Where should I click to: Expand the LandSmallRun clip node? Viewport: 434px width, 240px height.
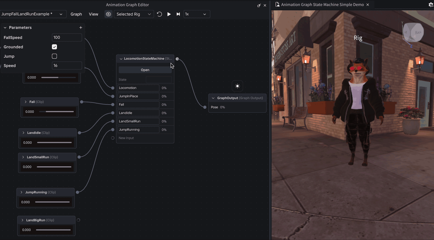coord(23,157)
